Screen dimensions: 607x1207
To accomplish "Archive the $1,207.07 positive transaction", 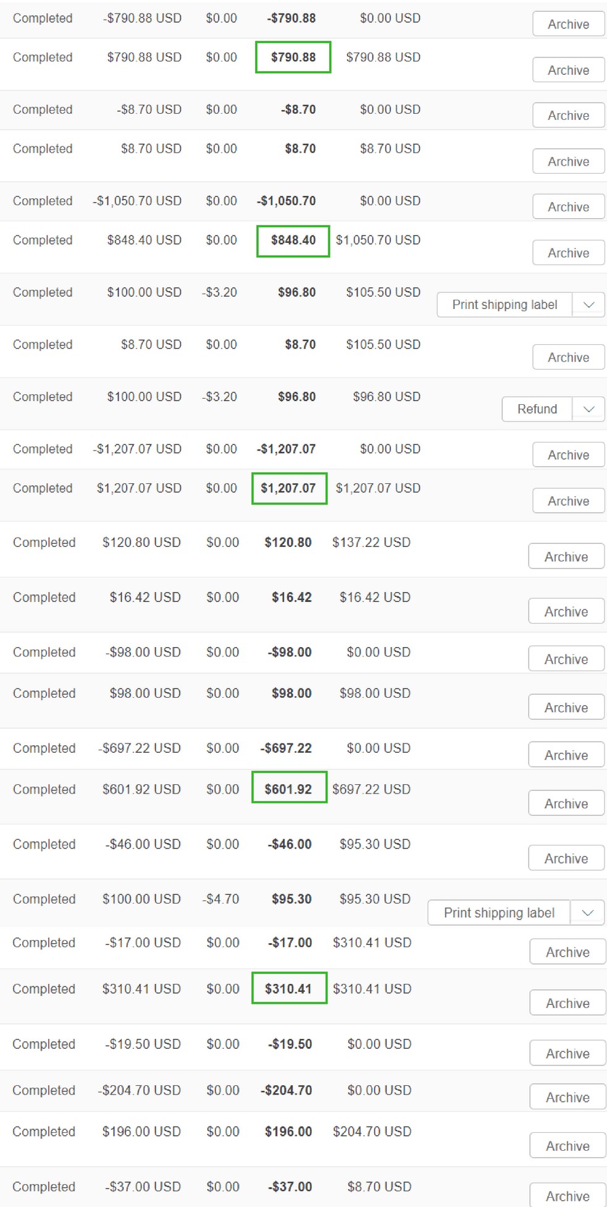I will (x=569, y=501).
